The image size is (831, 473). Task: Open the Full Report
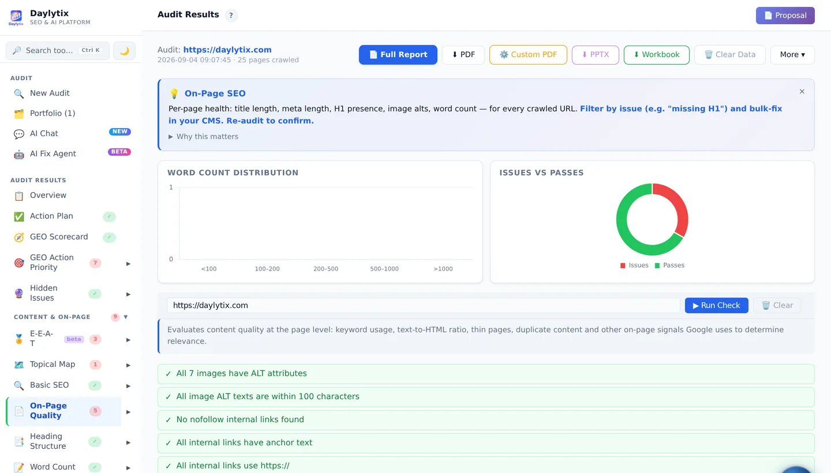398,55
